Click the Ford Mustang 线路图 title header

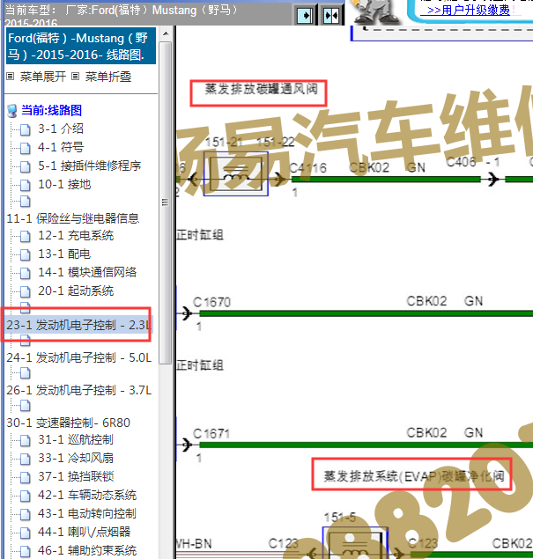[81, 46]
